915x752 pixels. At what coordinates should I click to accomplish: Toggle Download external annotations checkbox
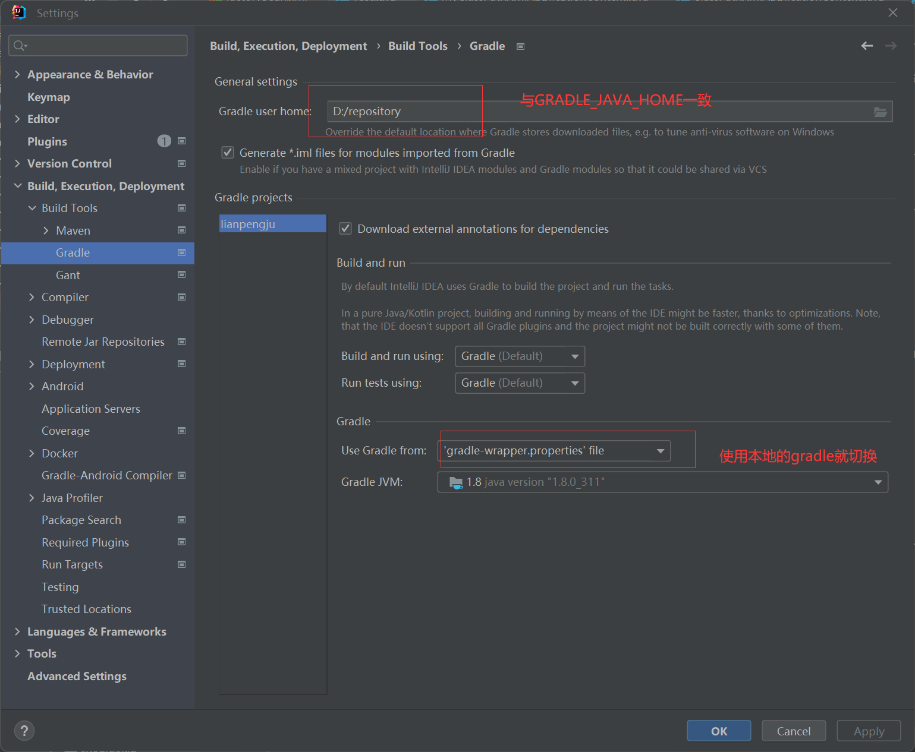click(345, 229)
